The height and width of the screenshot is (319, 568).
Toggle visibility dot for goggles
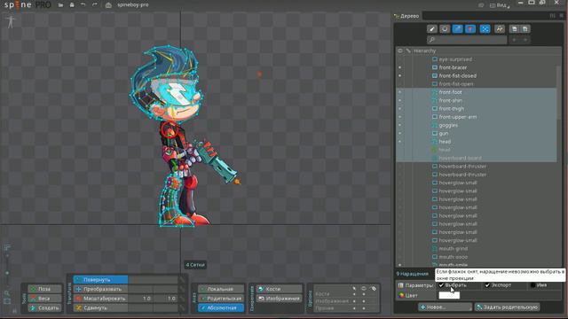click(x=400, y=125)
